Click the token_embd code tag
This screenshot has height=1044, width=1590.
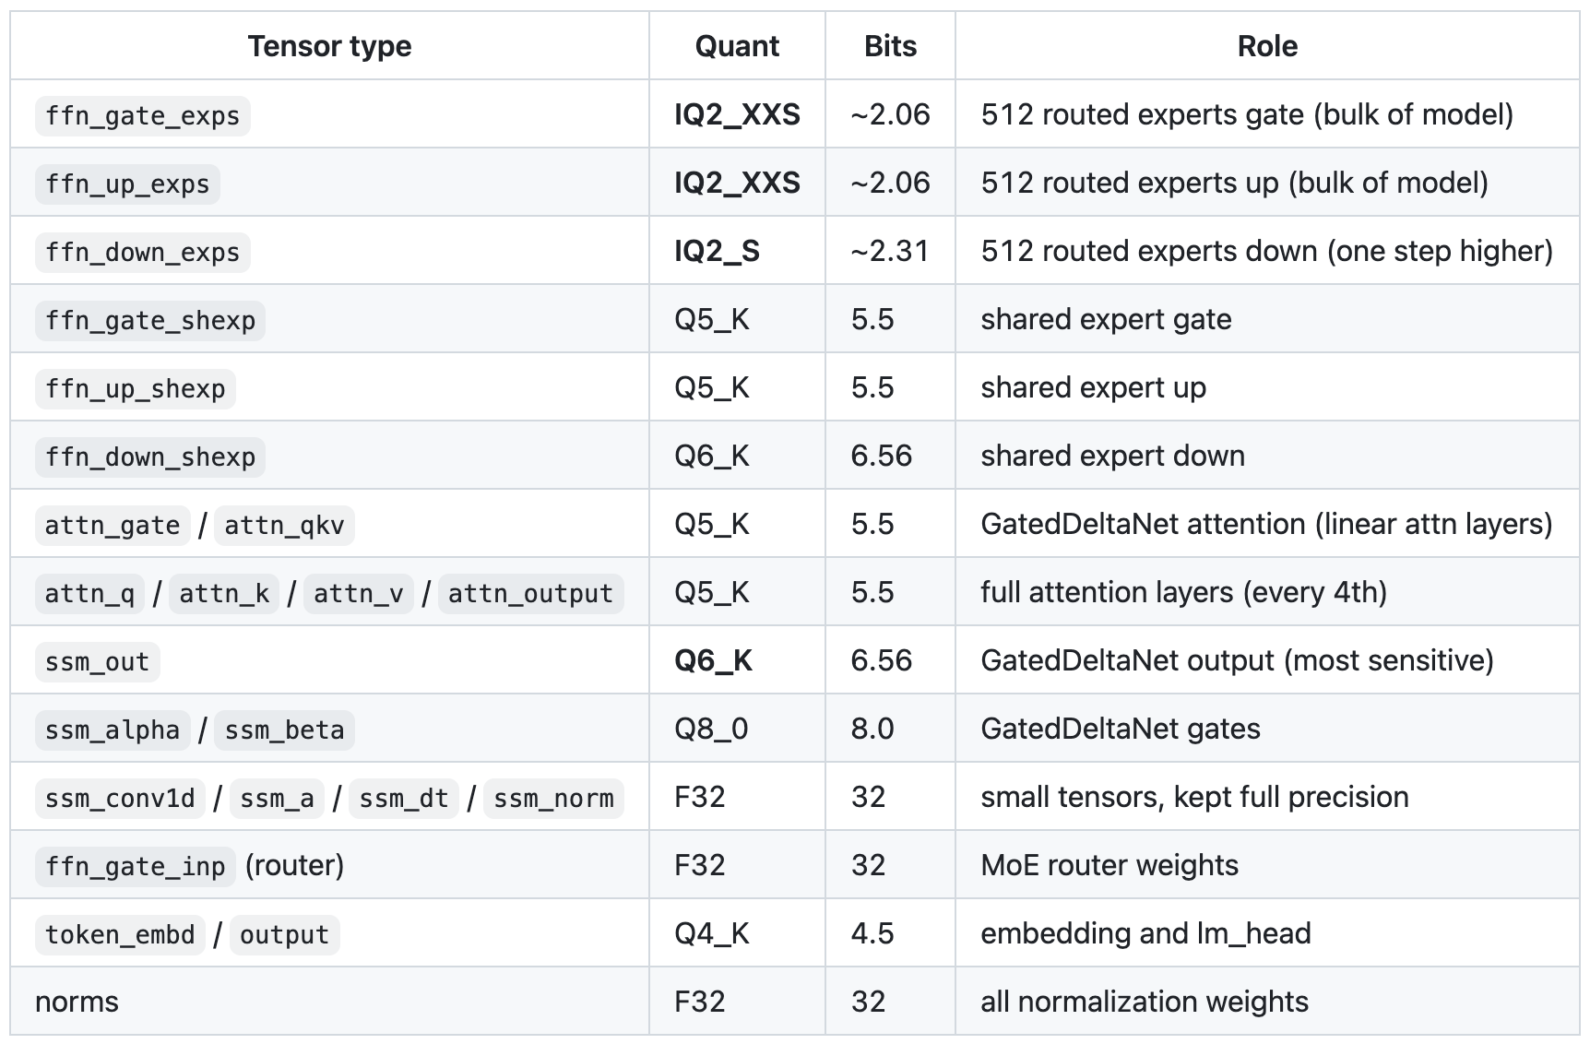click(x=120, y=935)
